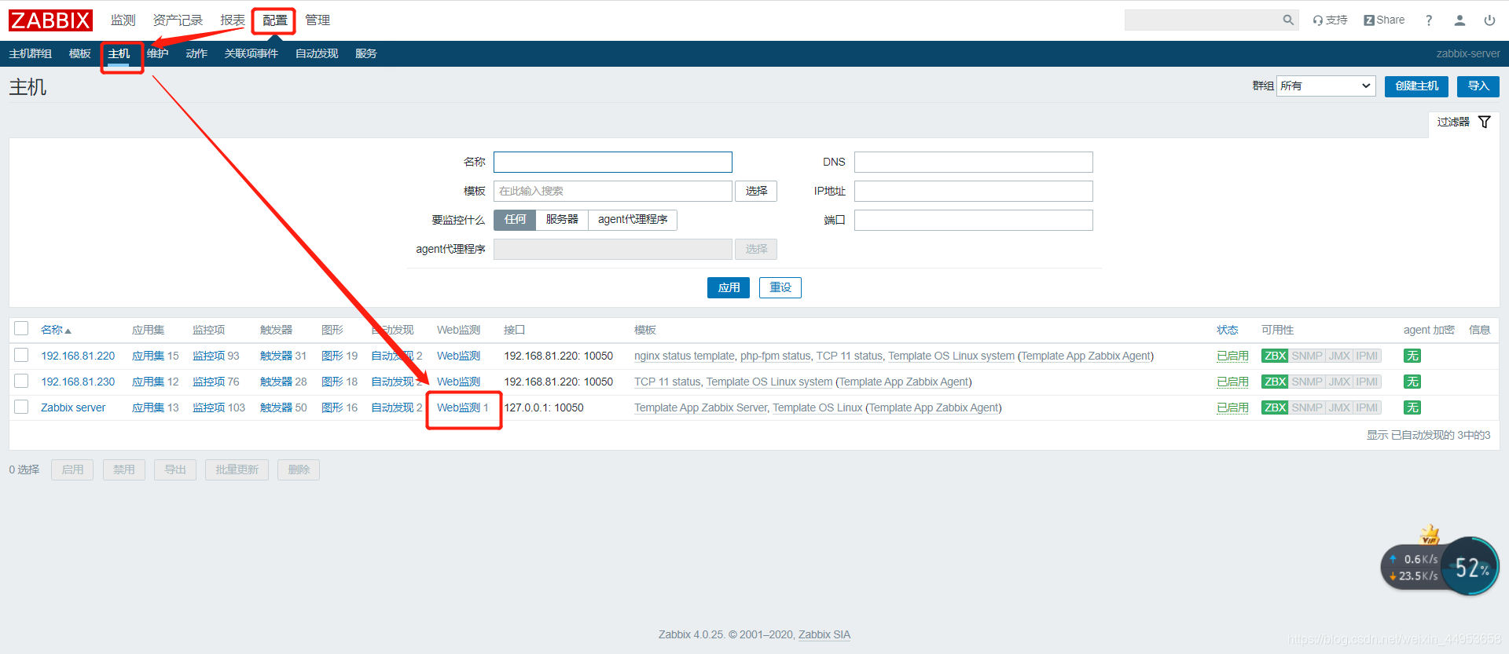The image size is (1509, 654).
Task: Open the 管理 top menu
Action: [x=318, y=20]
